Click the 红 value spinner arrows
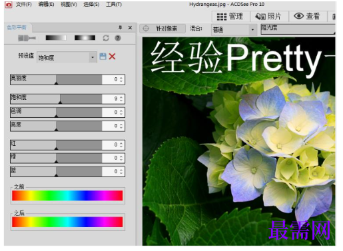The height and width of the screenshot is (251, 343). pyautogui.click(x=121, y=144)
